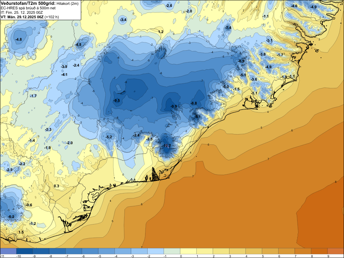Screen dimensions: 344x258
Task: Click the "-2.6" temperature label
Action: pos(169,6)
